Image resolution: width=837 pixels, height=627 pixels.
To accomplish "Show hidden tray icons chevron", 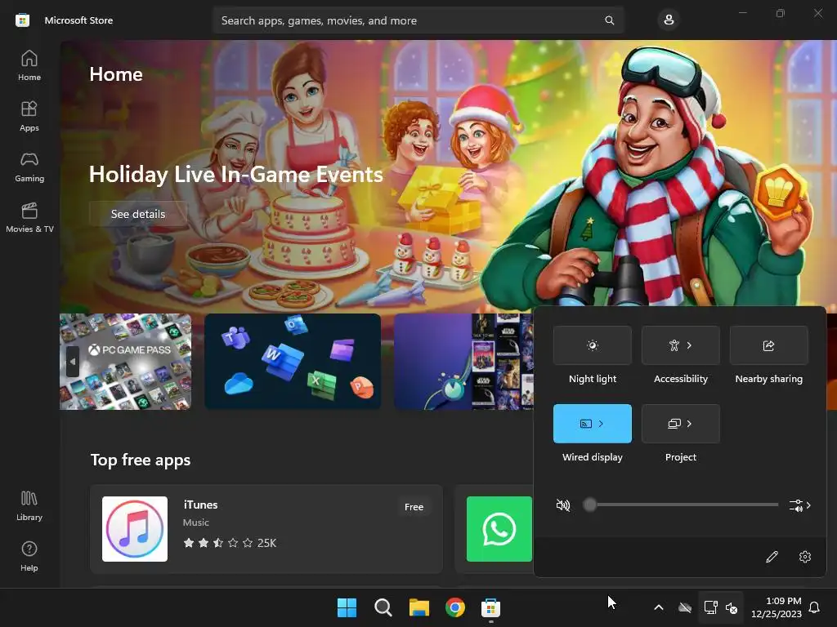I will coord(659,607).
